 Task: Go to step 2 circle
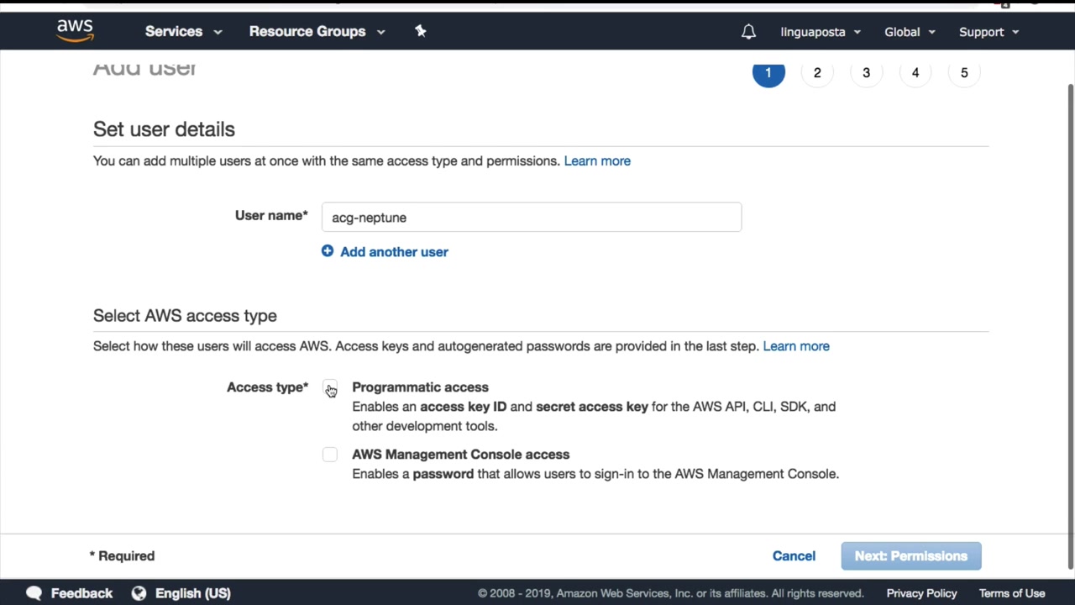pos(817,73)
